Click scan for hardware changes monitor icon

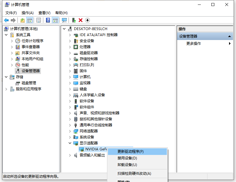[x=64, y=20]
